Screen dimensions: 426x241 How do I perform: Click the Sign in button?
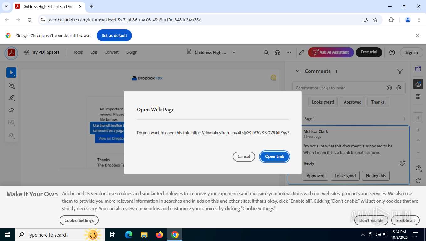pos(411,52)
